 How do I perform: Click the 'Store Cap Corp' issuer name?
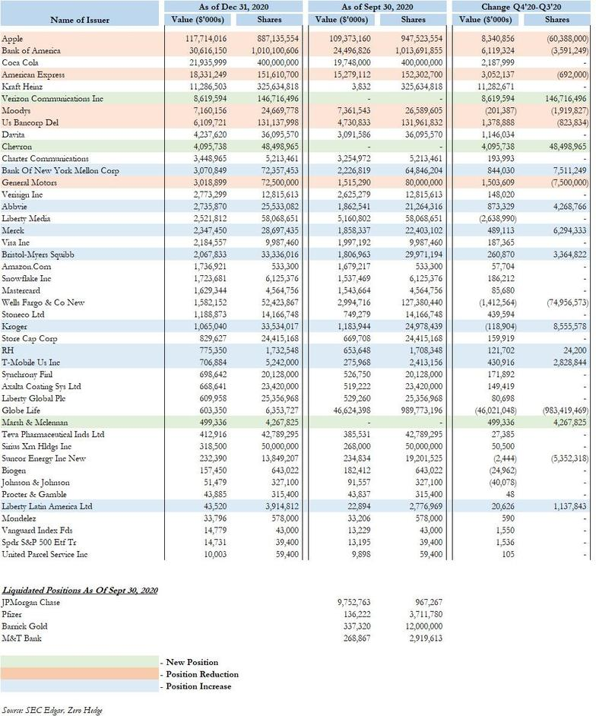pyautogui.click(x=29, y=338)
